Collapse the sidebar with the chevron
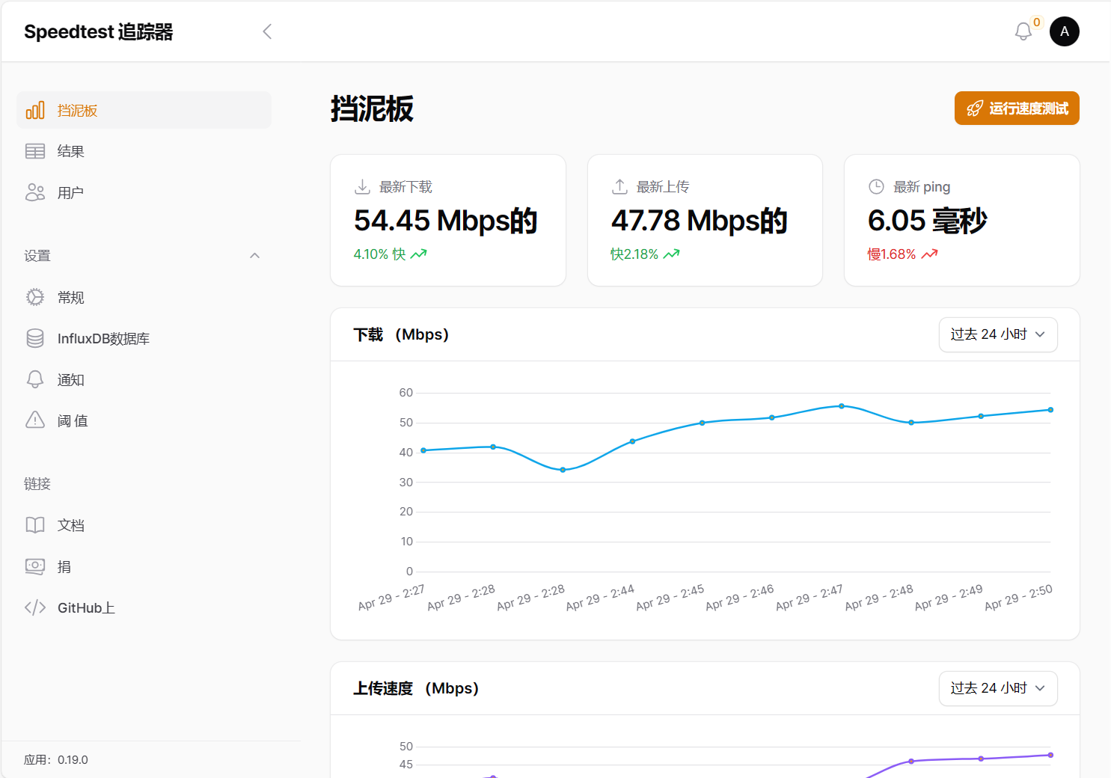The height and width of the screenshot is (778, 1111). pyautogui.click(x=267, y=31)
